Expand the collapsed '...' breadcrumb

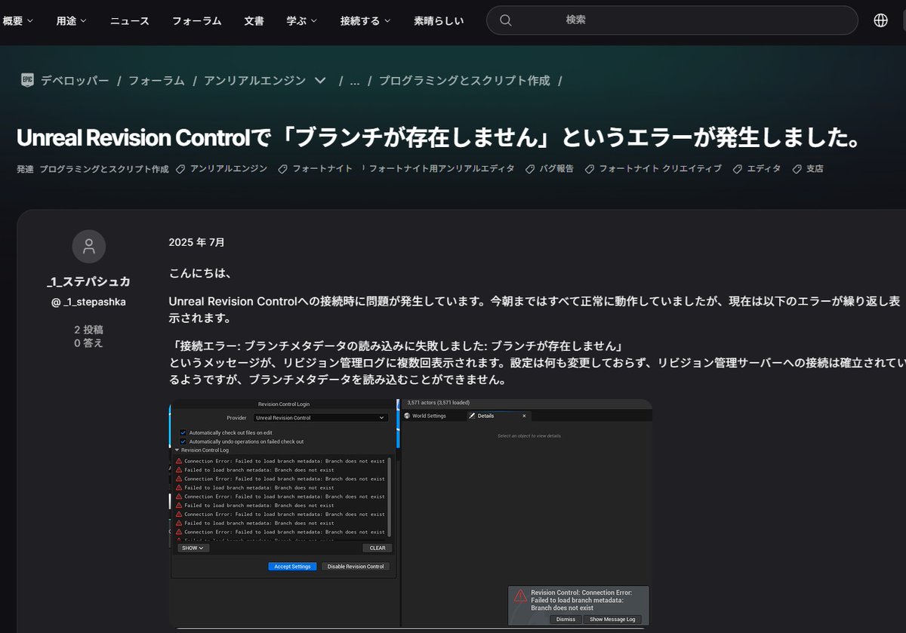[x=354, y=81]
